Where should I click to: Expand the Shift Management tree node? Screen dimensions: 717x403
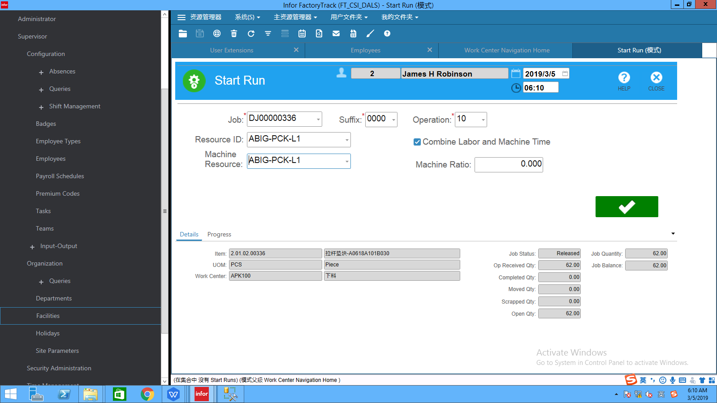[x=41, y=107]
